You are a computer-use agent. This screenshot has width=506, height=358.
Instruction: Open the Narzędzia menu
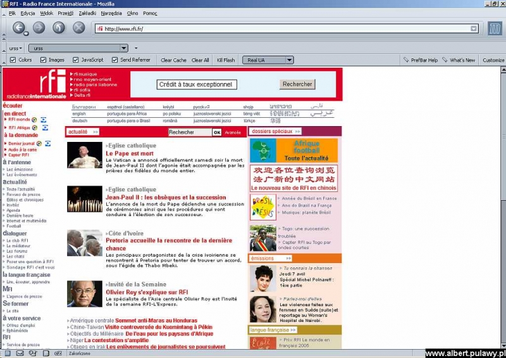click(x=111, y=13)
